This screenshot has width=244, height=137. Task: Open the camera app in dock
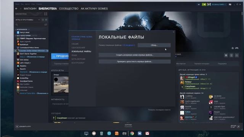click(x=124, y=134)
